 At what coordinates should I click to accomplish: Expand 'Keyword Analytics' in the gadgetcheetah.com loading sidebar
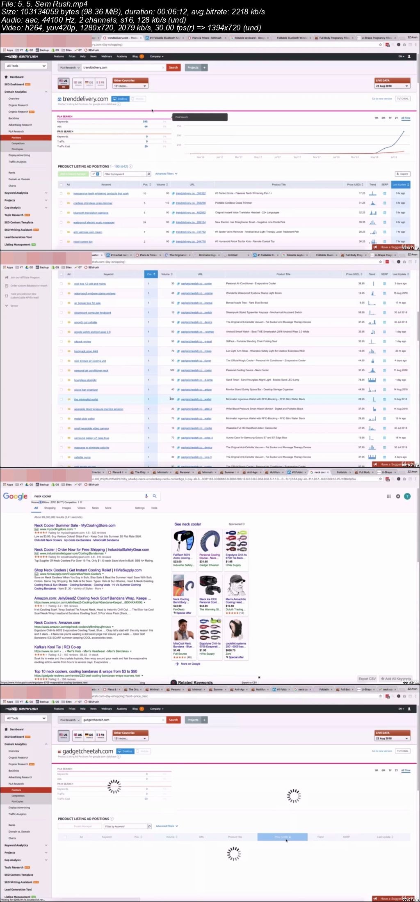tap(46, 845)
